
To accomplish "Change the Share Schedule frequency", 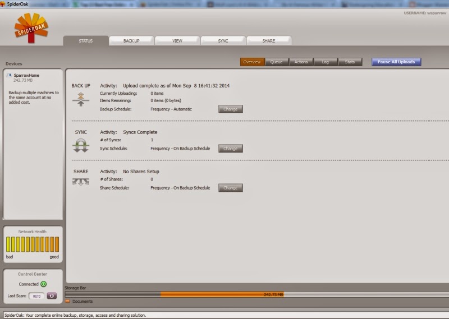I will pos(231,188).
